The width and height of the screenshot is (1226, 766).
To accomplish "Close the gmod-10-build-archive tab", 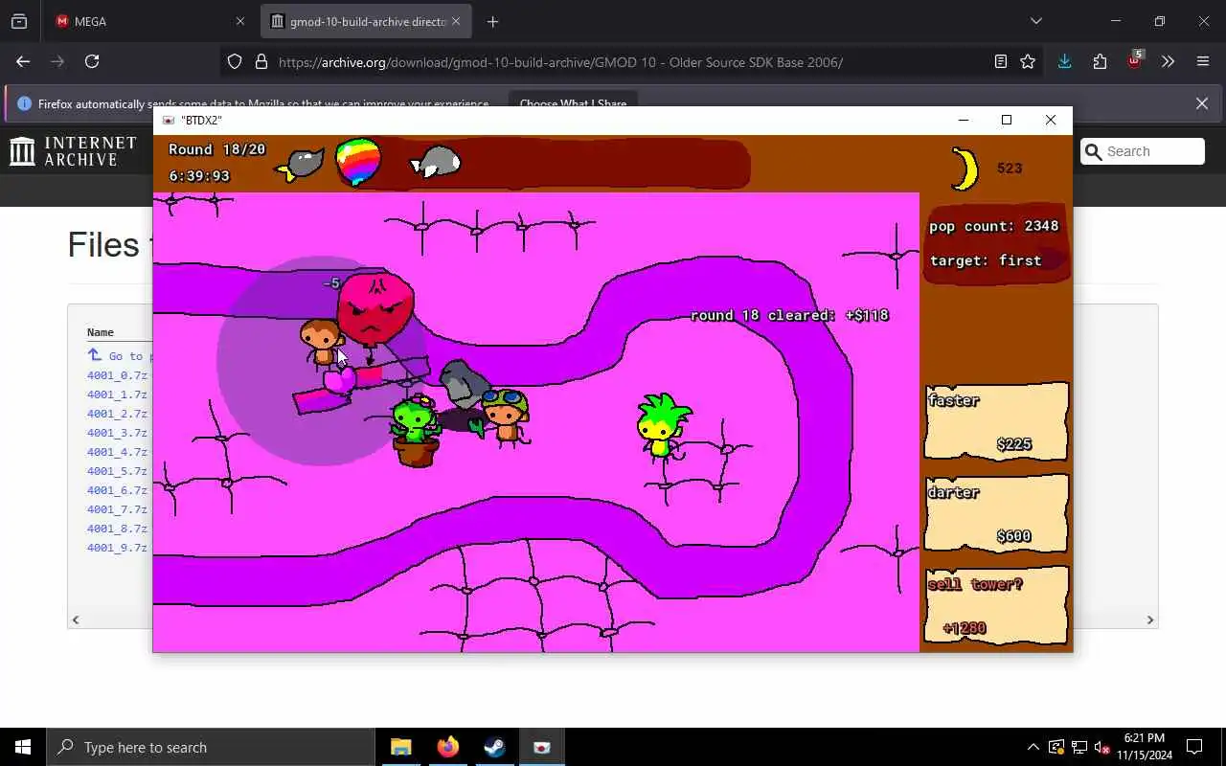I will pos(456,21).
